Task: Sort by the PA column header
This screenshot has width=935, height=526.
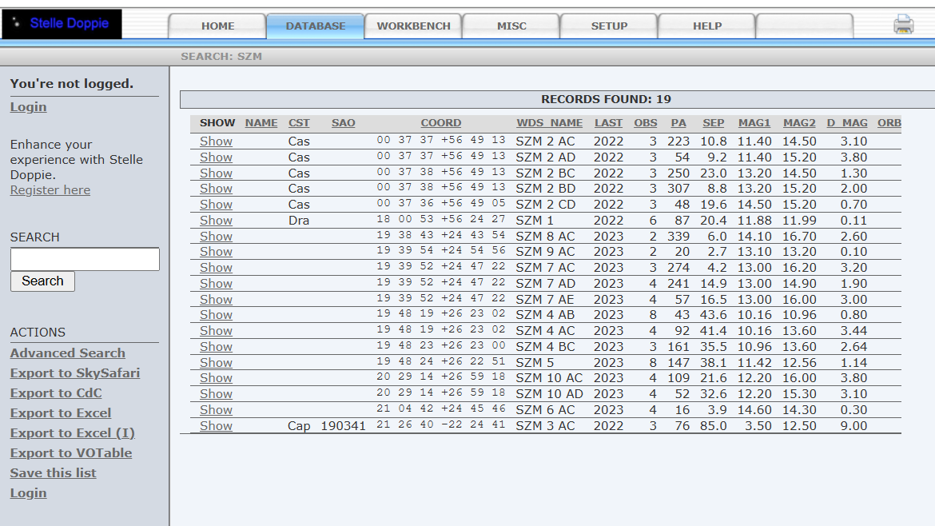Action: (x=678, y=123)
